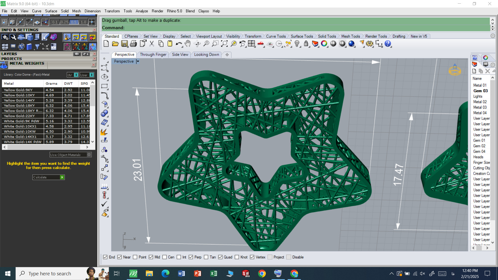Open the File menu
Screen dimensions: 498x280
pos(5,11)
